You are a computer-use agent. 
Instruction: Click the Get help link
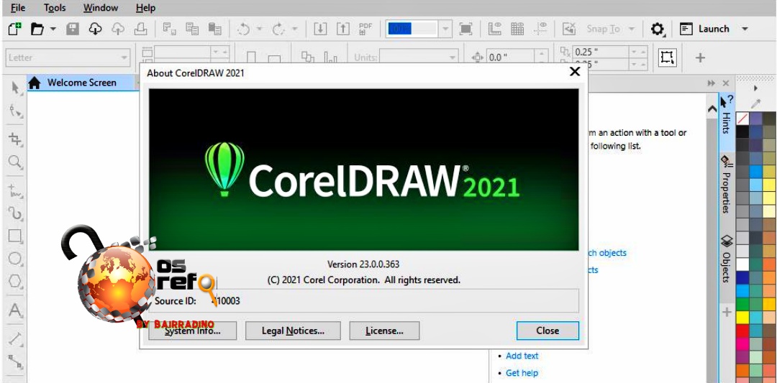(522, 373)
